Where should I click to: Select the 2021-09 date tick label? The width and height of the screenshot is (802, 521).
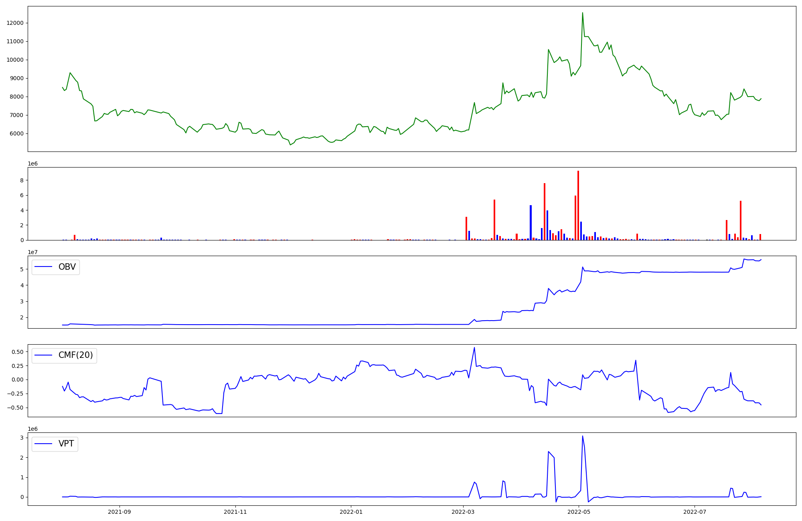tap(119, 512)
